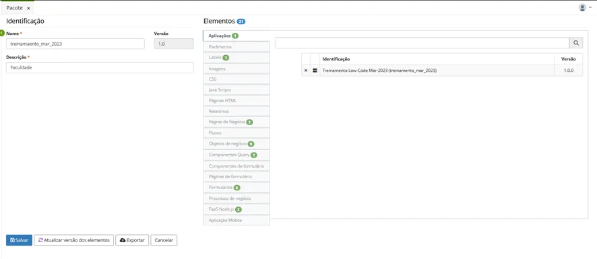Run search with magnifier icon
The image size is (597, 259).
tap(576, 43)
